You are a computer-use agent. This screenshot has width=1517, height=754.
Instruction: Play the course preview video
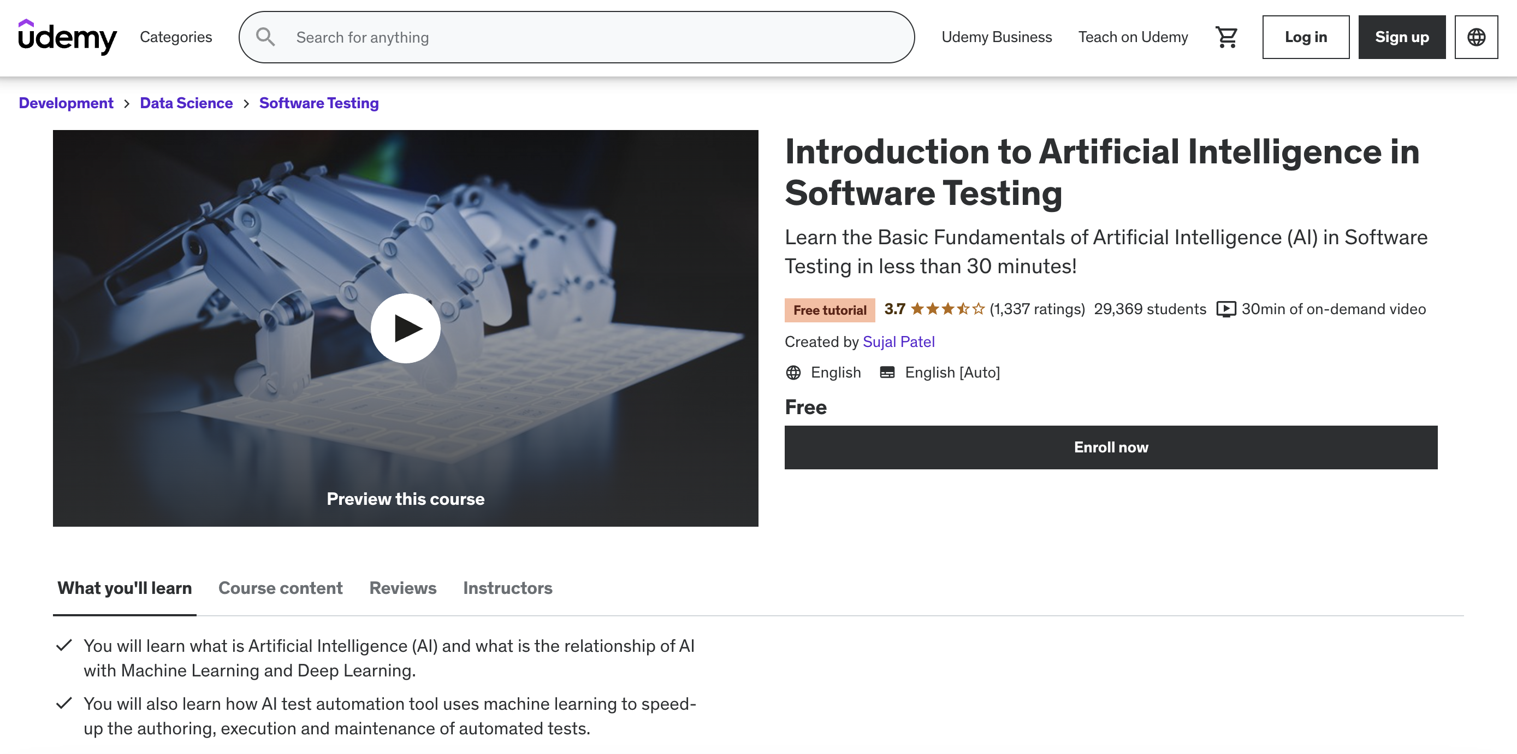click(x=406, y=328)
